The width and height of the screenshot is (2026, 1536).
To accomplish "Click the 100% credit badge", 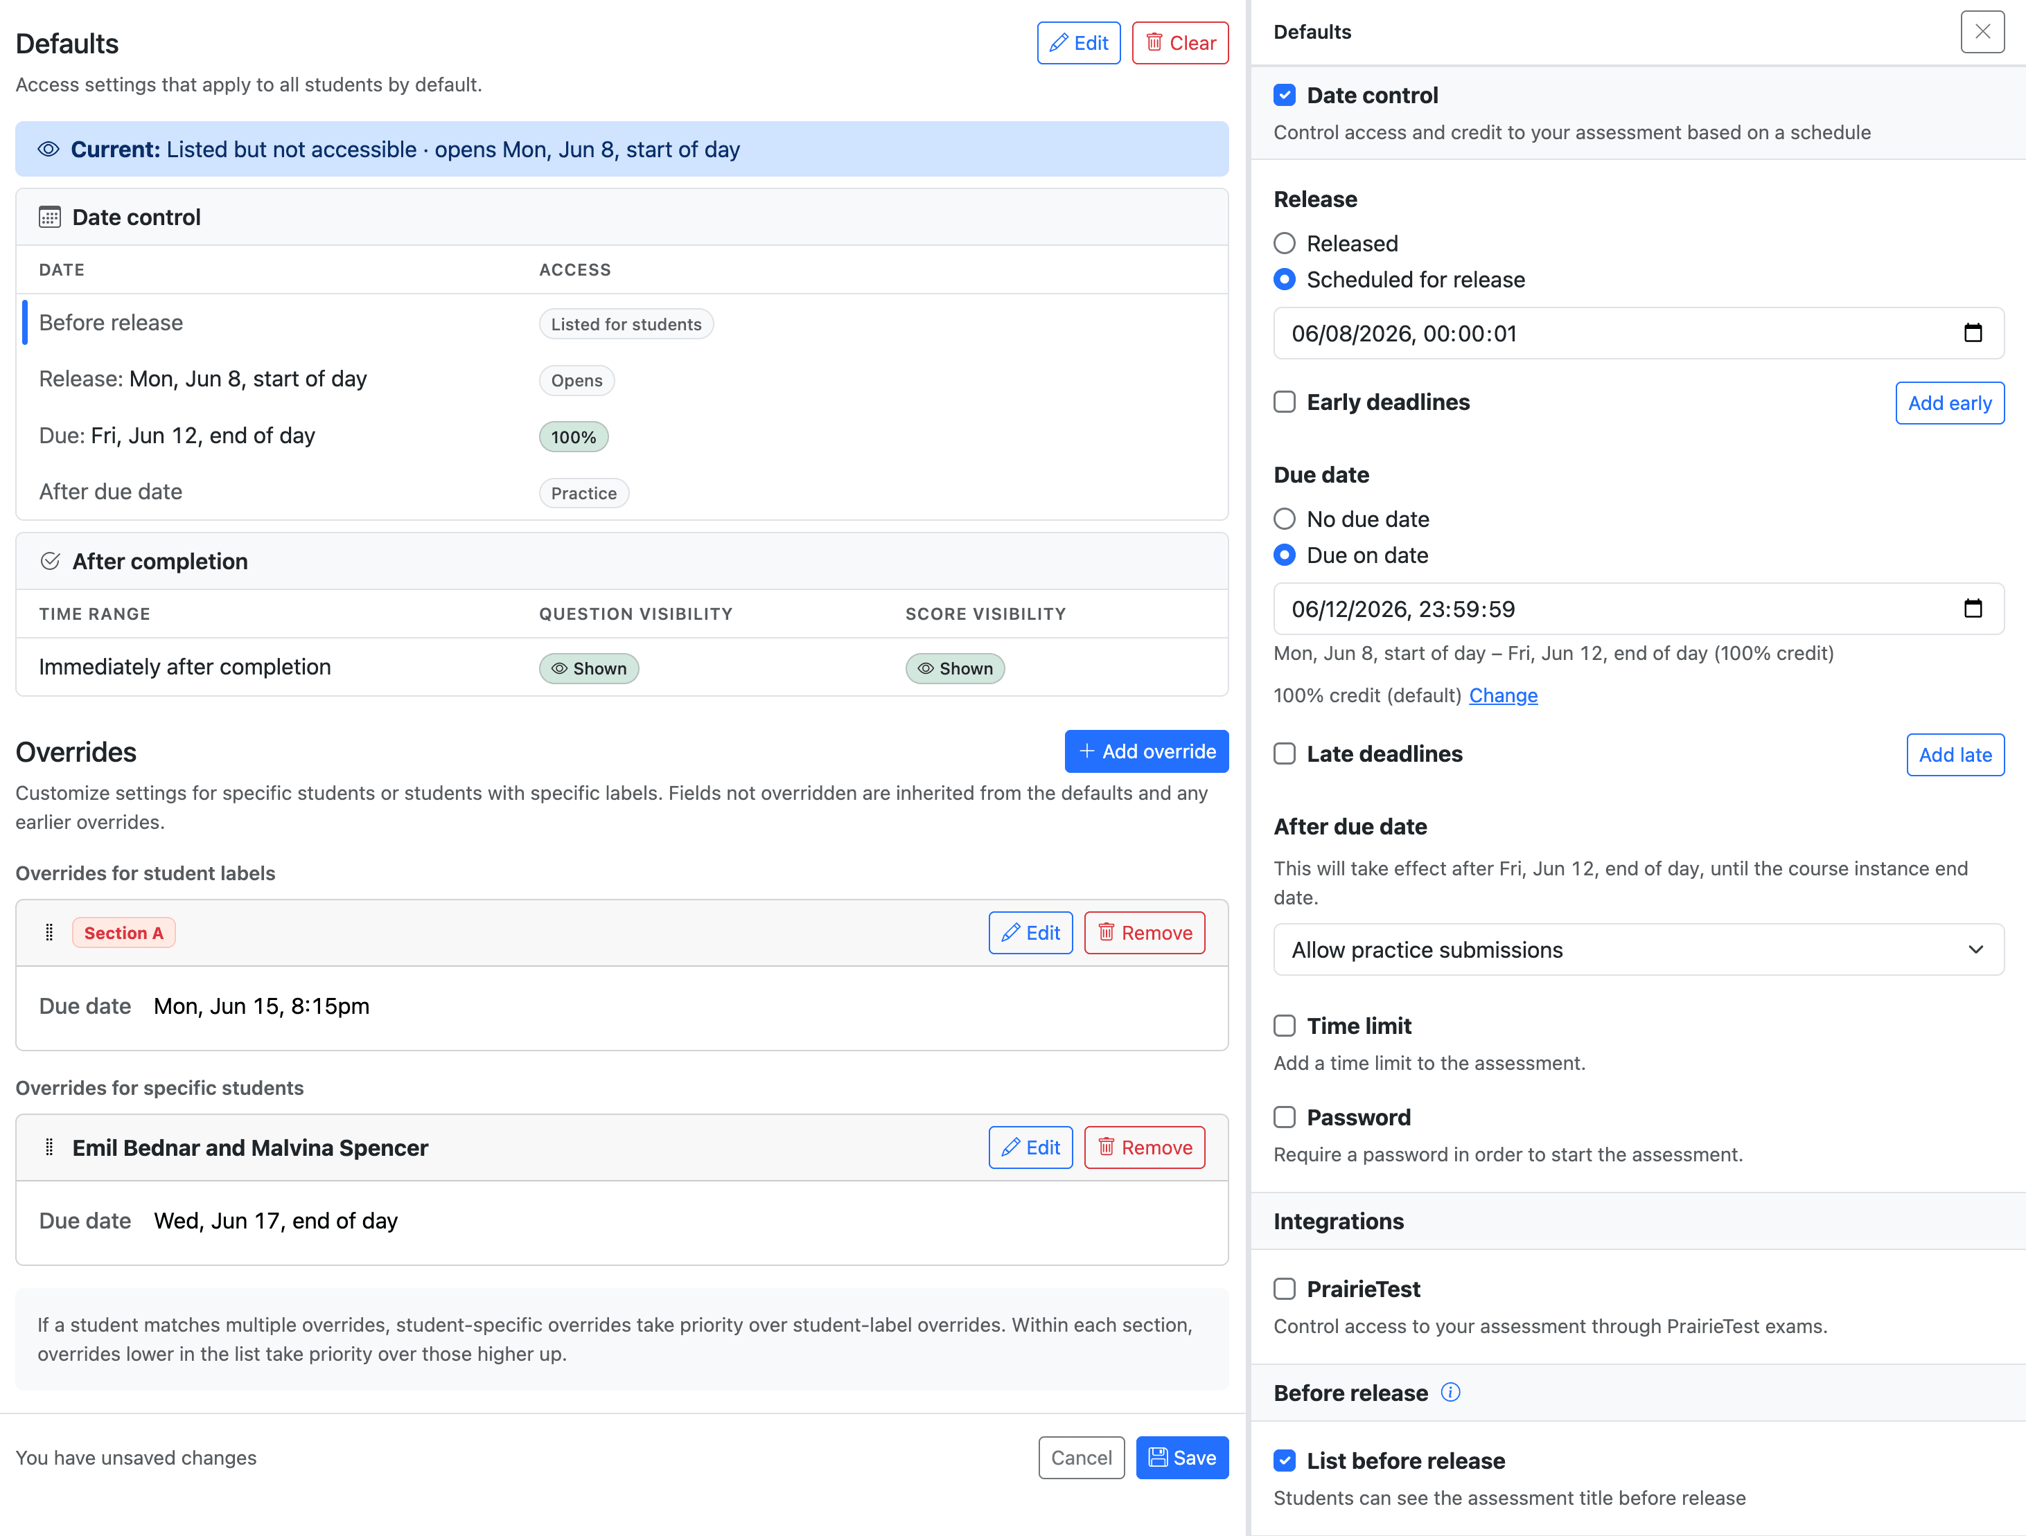I will 573,437.
